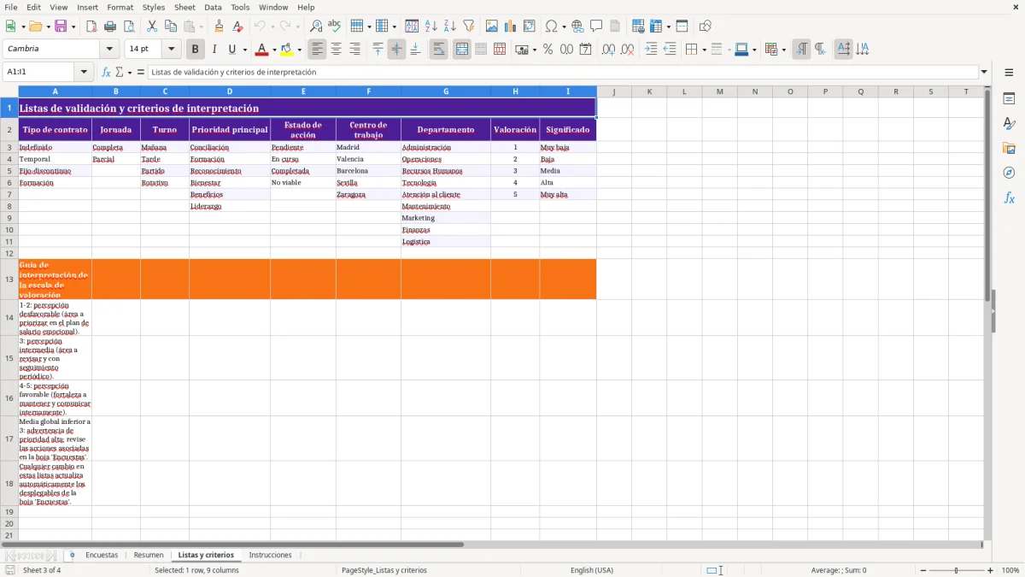Insert hyperlink icon
This screenshot has height=577, width=1025.
(x=577, y=26)
